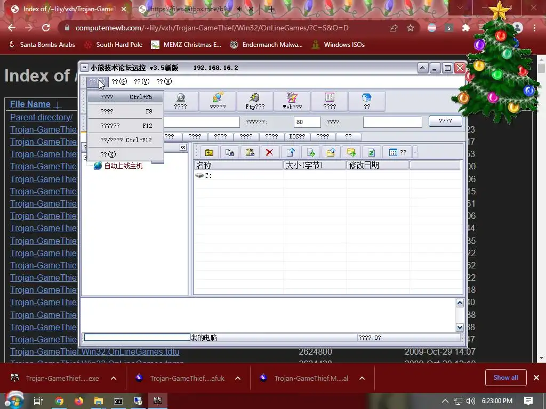Image resolution: width=546 pixels, height=409 pixels.
Task: Click the log panel scroll-down arrow
Action: click(x=460, y=328)
